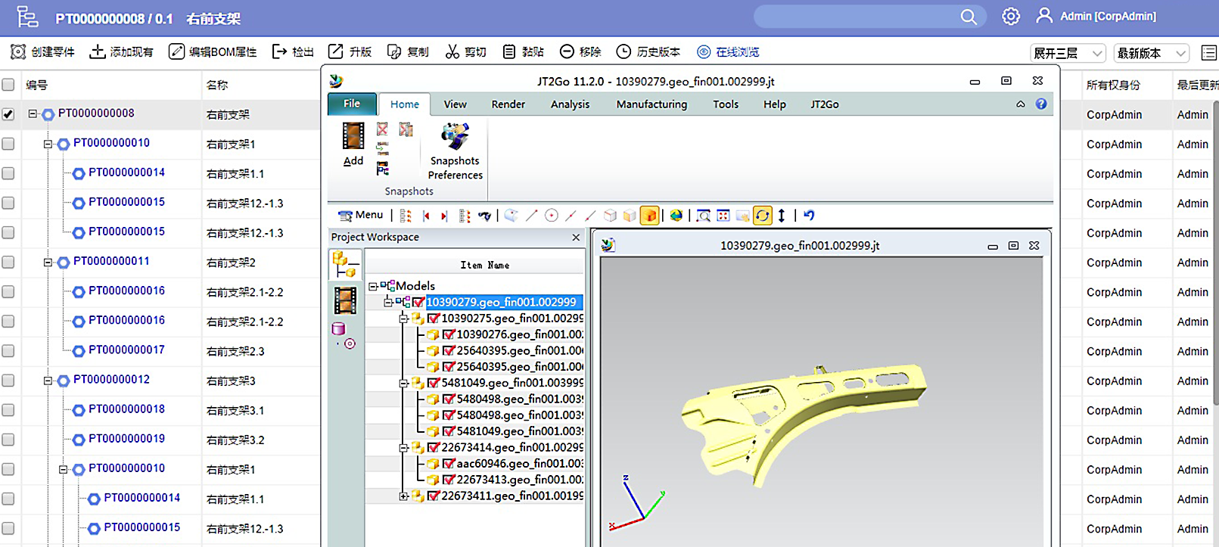Collapse the 10390275.geo_fin001 assembly node
The image size is (1219, 547).
403,319
